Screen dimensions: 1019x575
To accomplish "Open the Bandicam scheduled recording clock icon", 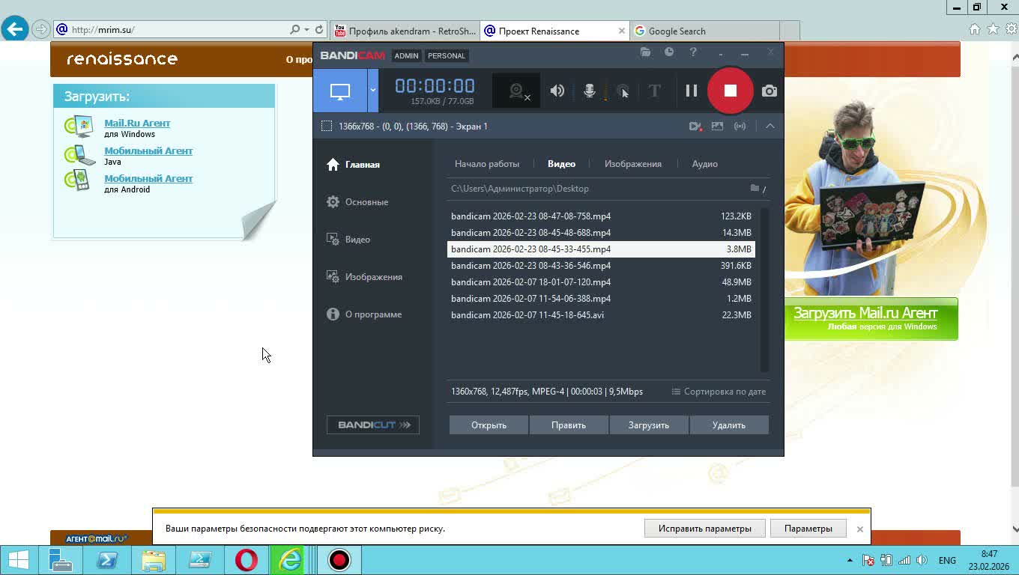I will click(x=669, y=52).
